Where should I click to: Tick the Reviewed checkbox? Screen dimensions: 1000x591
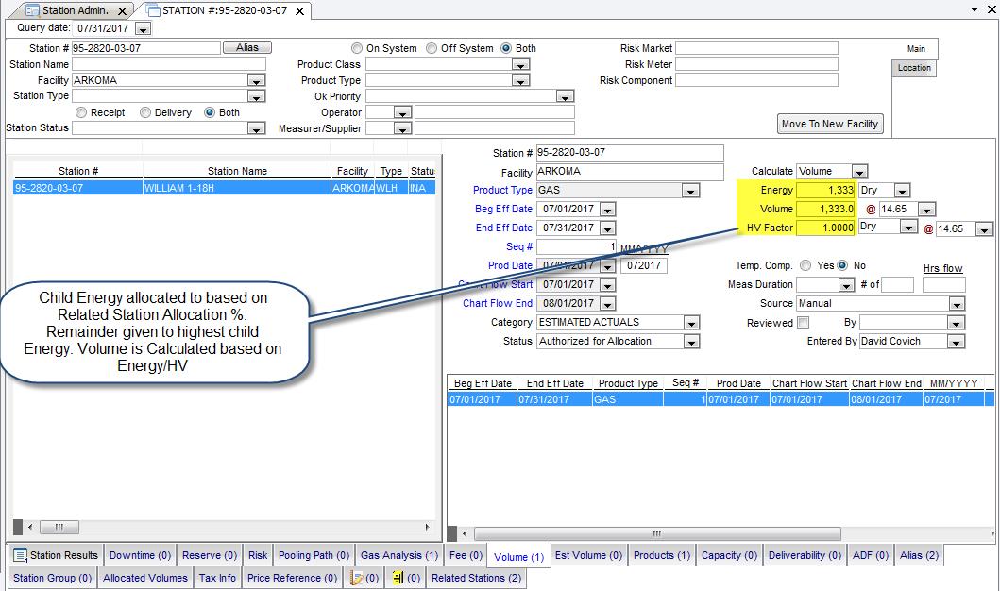click(804, 323)
